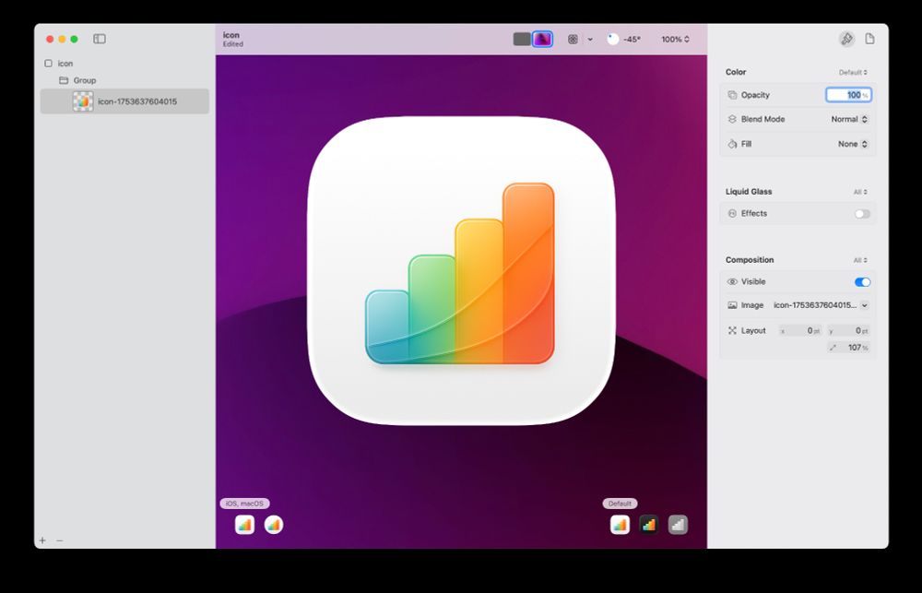Turn off the Visible switch
Viewport: 922px width, 593px height.
pos(862,282)
